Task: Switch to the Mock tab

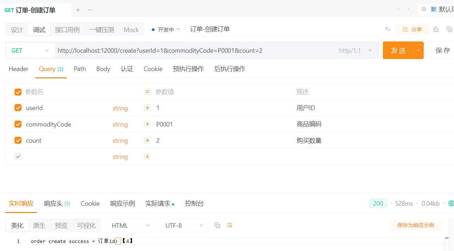Action: pyautogui.click(x=131, y=30)
